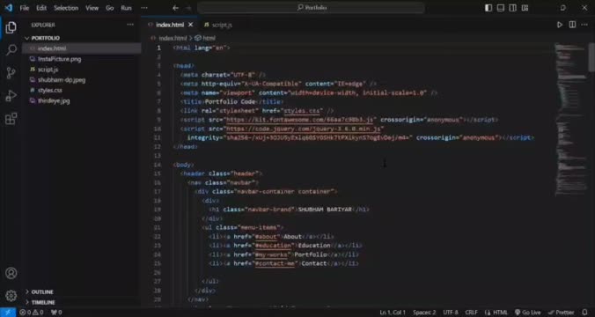Open the Edit menu
Viewport: 595px width, 317px height.
41,8
